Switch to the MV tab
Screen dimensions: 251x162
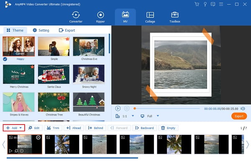[x=125, y=17]
